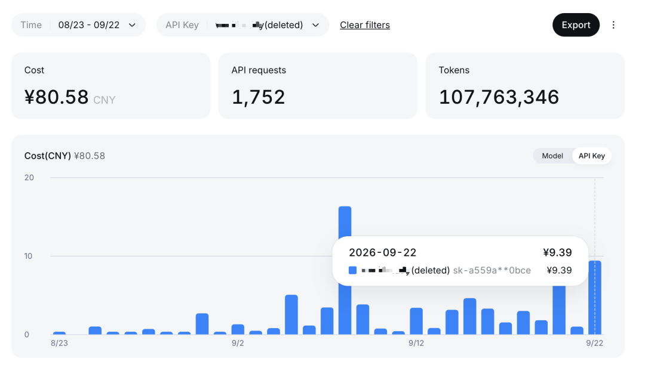The width and height of the screenshot is (645, 371).
Task: Expand the API Key filter chevron
Action: point(315,25)
